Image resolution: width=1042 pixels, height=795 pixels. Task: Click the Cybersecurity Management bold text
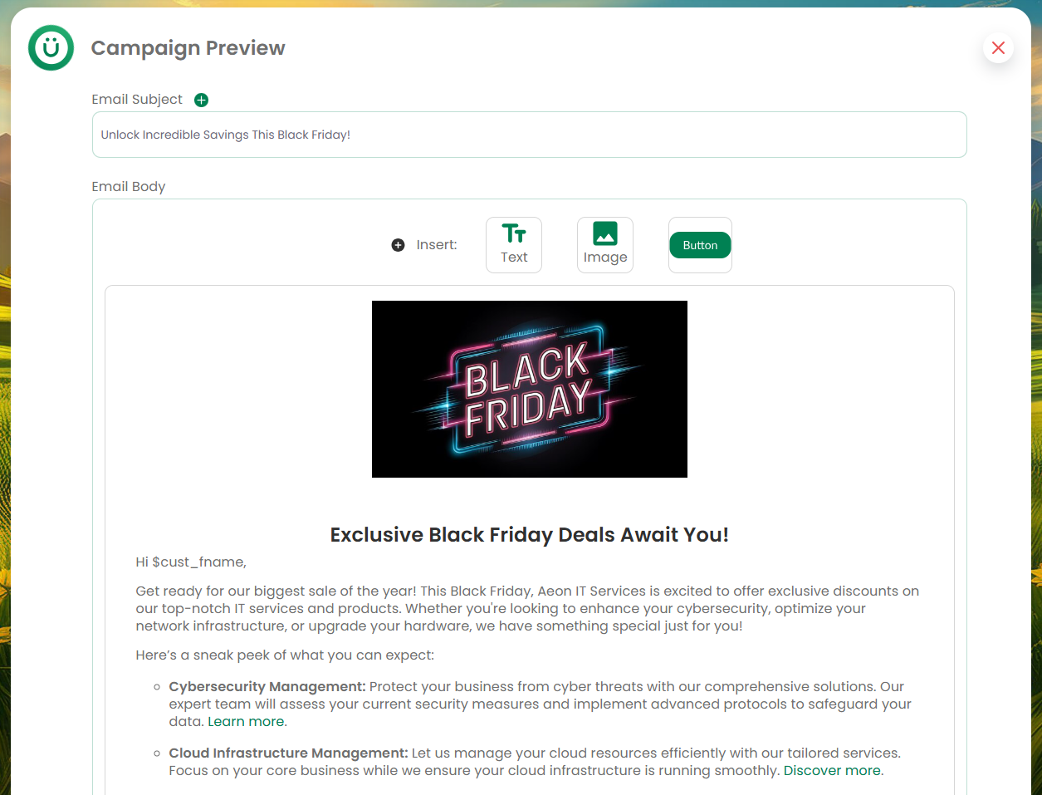point(267,687)
